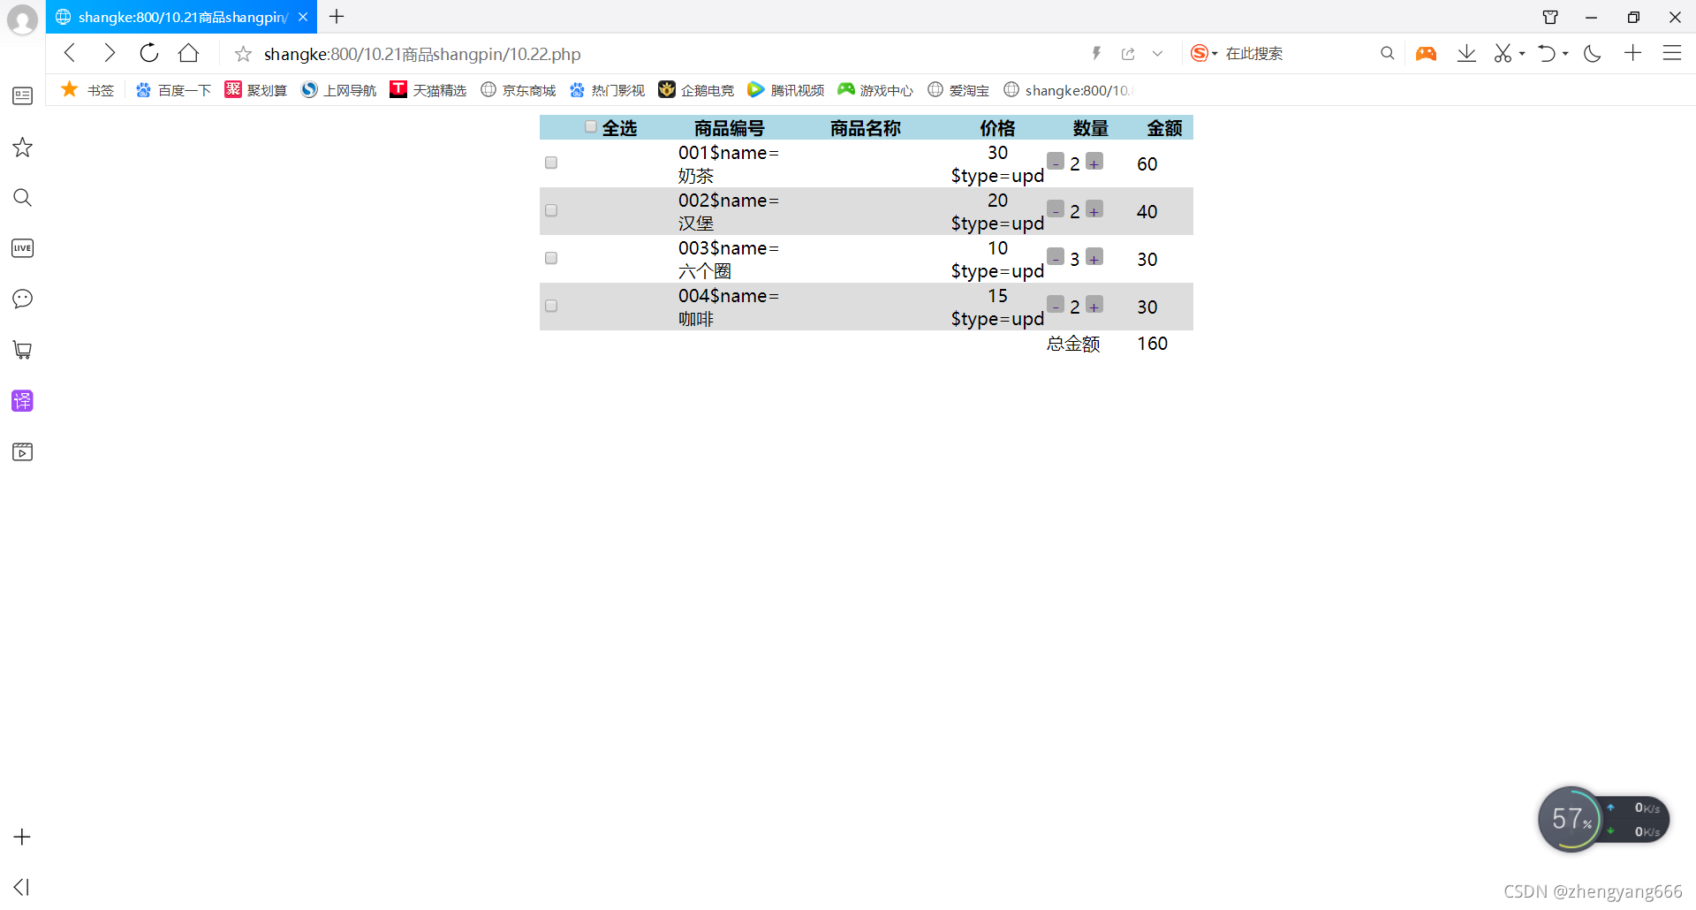Viewport: 1696px width, 910px height.
Task: Open the sidebar search icon
Action: pos(23,197)
